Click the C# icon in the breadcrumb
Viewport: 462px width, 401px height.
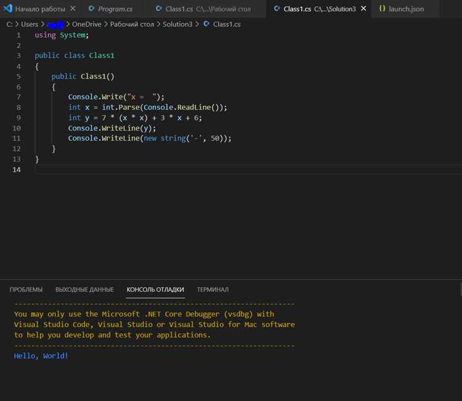206,24
